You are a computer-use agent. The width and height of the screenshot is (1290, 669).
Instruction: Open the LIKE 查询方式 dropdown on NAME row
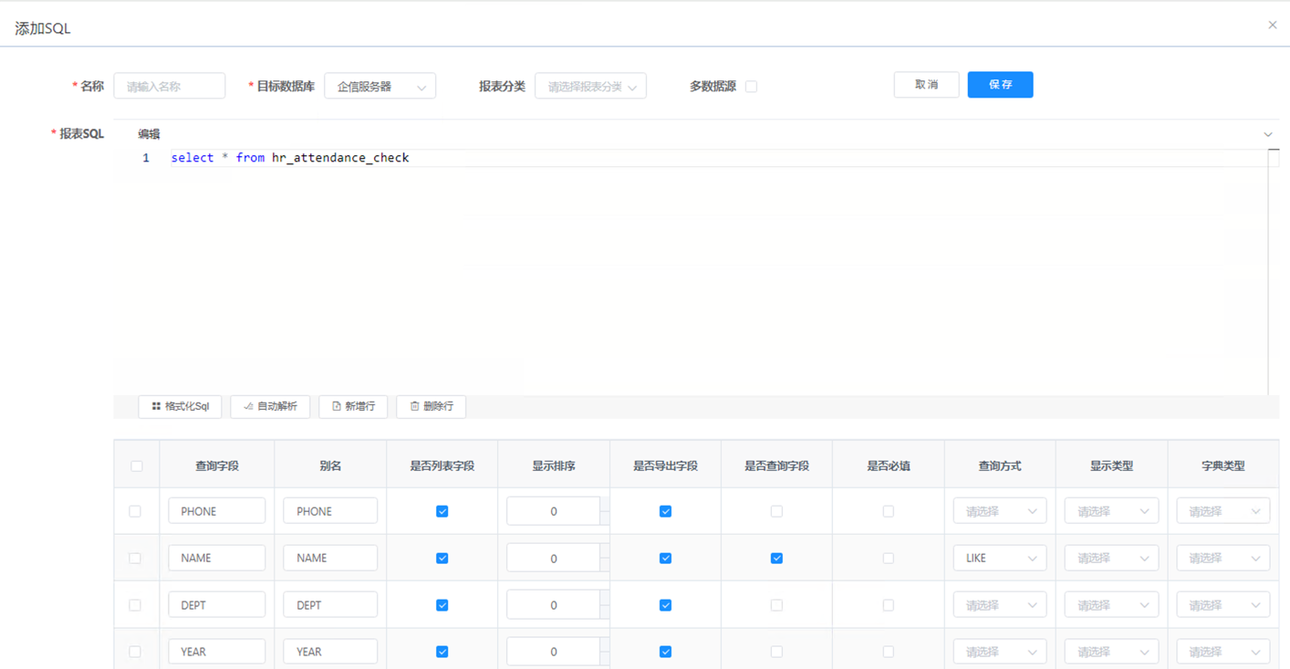point(999,557)
